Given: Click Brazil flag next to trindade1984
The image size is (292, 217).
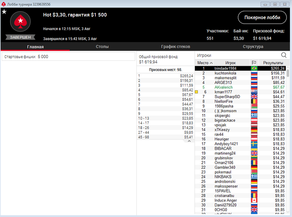Looking at the screenshot, I should pos(254,68).
